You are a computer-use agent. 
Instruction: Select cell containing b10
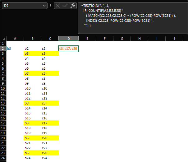point(32,88)
